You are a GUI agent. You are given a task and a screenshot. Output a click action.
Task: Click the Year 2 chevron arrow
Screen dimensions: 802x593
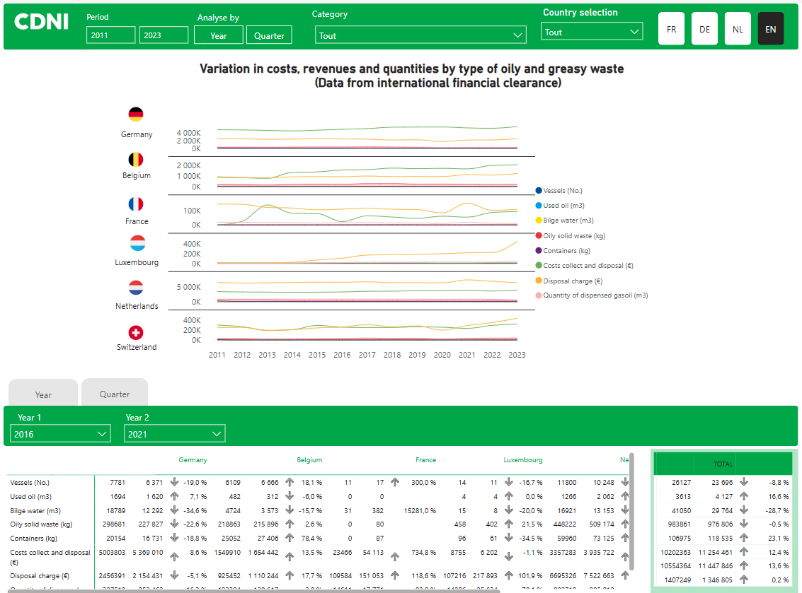pos(217,434)
